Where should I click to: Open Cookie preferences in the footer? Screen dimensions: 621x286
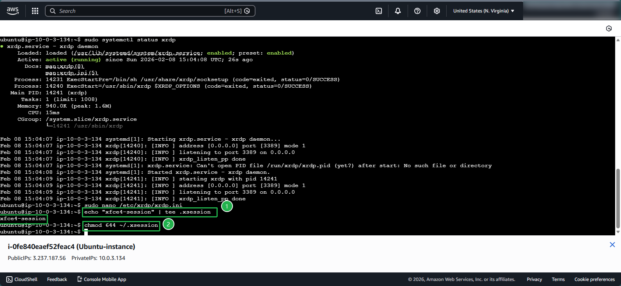click(x=594, y=279)
